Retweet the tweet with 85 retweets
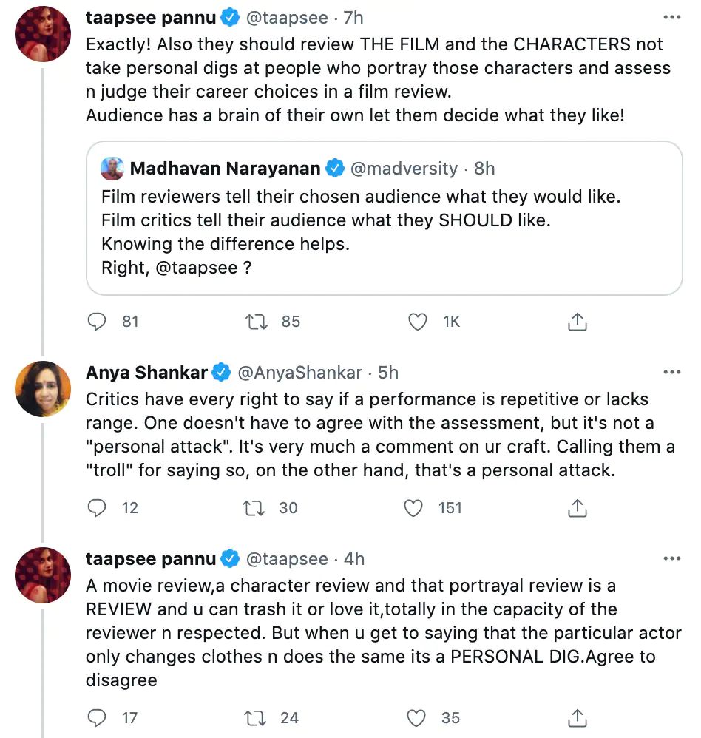The image size is (701, 738). tap(257, 322)
